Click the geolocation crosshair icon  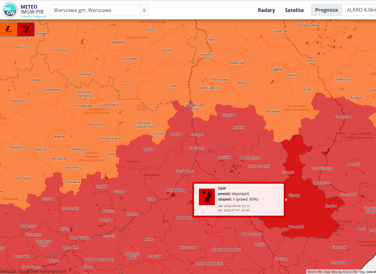(x=144, y=10)
